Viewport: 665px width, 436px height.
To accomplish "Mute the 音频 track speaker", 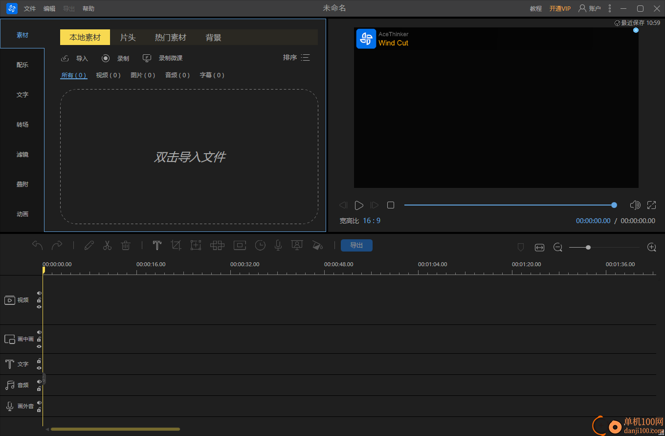I will point(39,382).
